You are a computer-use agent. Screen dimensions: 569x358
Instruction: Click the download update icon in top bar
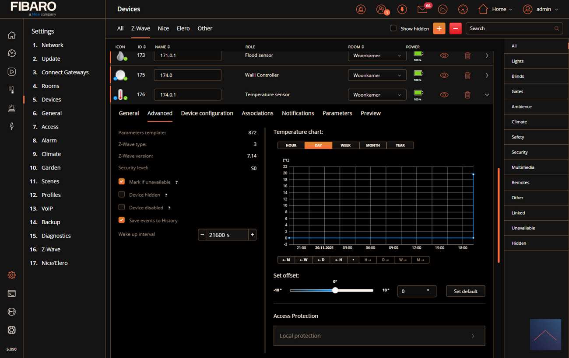click(402, 9)
